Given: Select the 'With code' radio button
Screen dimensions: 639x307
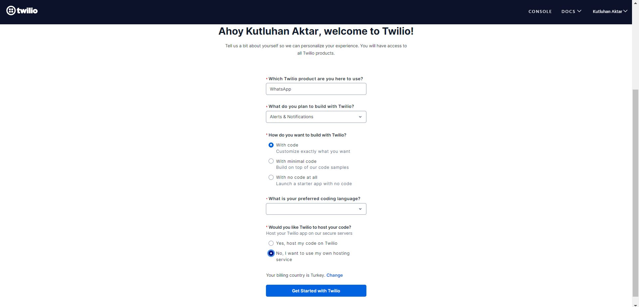Looking at the screenshot, I should (271, 145).
